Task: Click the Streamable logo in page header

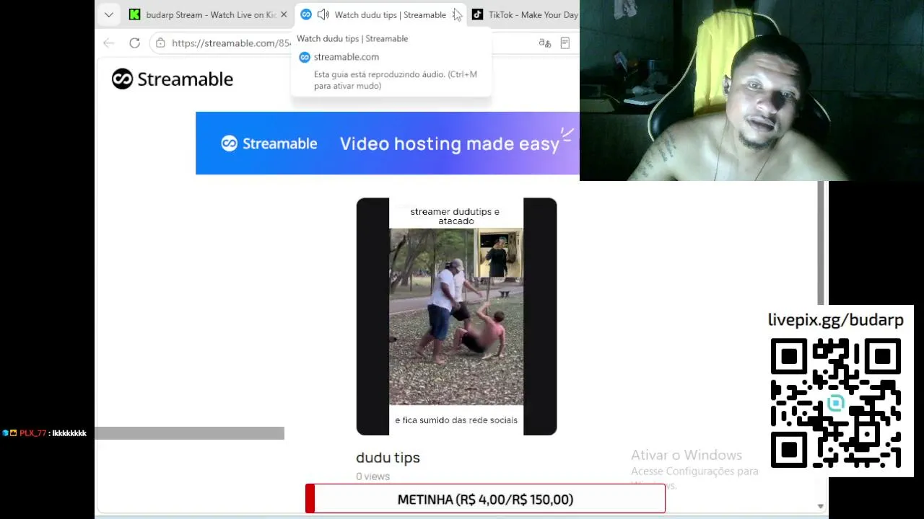Action: pyautogui.click(x=173, y=79)
